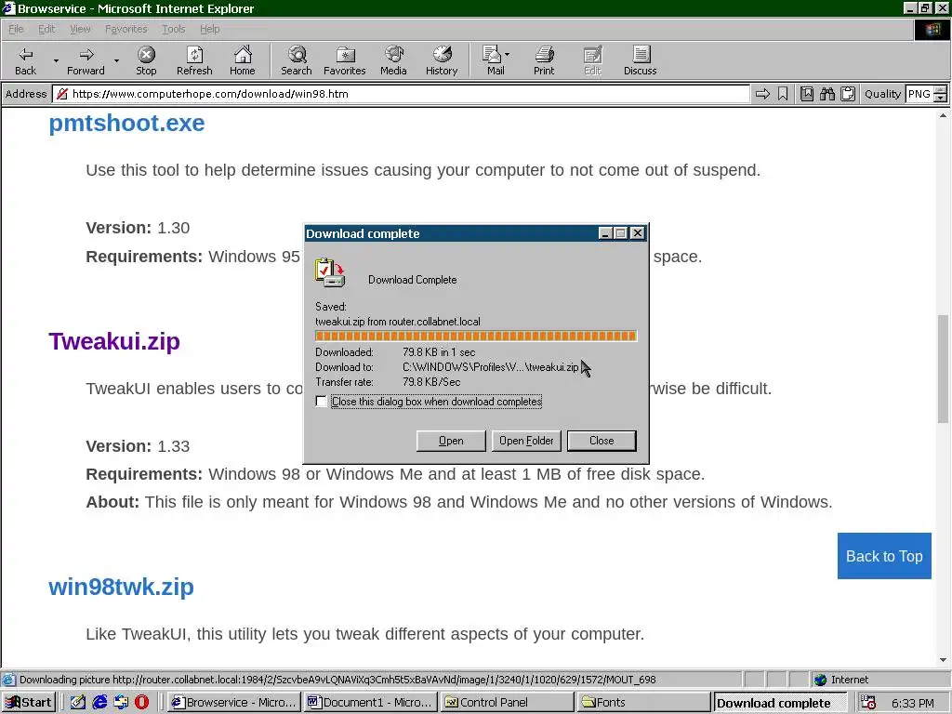Click the Forward toolbar arrow
952x714 pixels.
86,60
